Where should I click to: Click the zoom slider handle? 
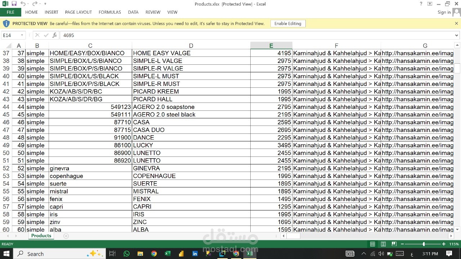424,244
